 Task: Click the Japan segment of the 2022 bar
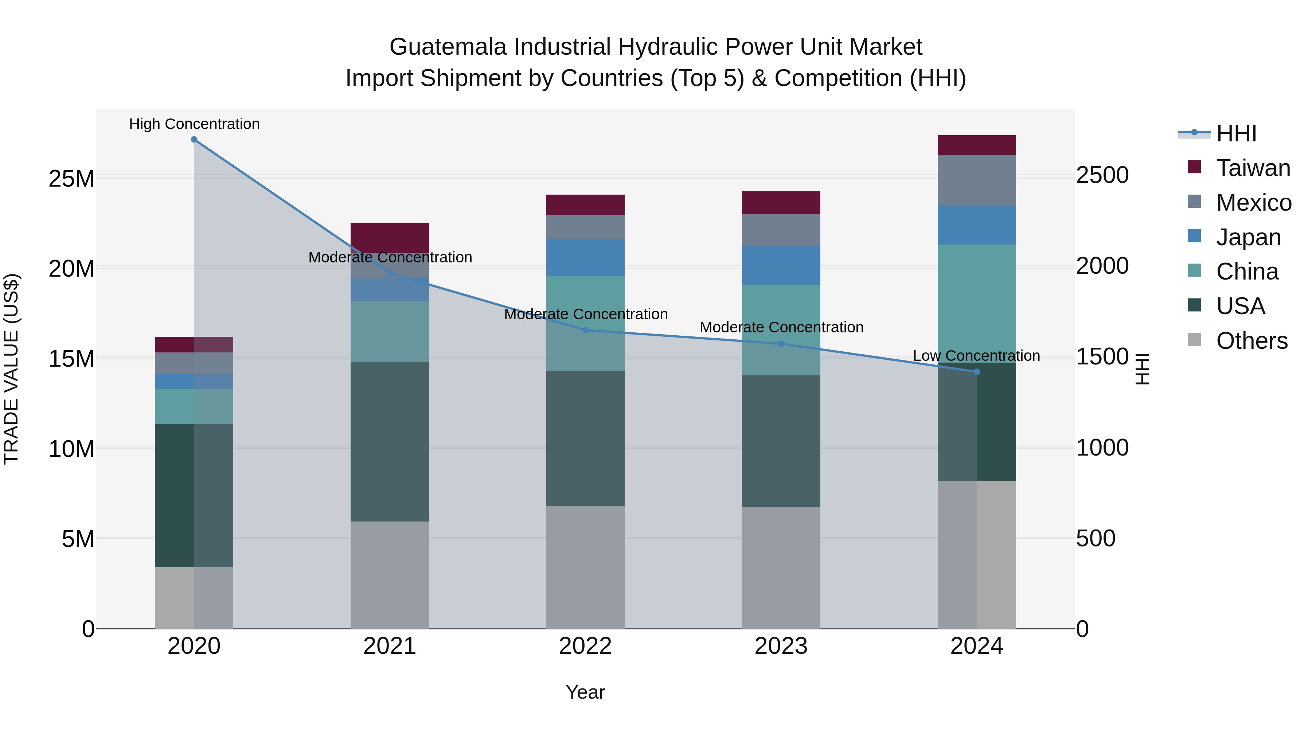coord(585,258)
